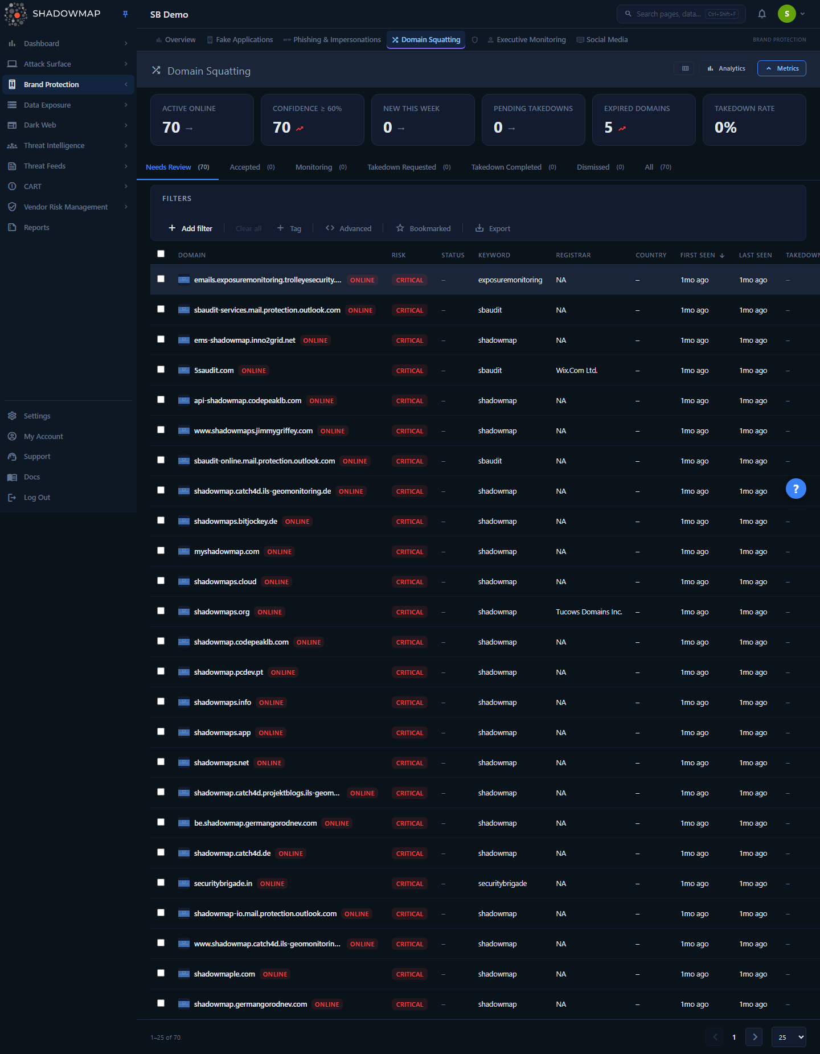Click the search pages input field

click(x=681, y=14)
